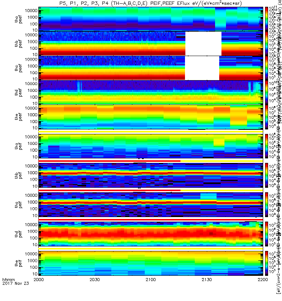This screenshot has height=301, width=282.
Task: Click the white data gap in thb peef
Action: pyautogui.click(x=203, y=44)
